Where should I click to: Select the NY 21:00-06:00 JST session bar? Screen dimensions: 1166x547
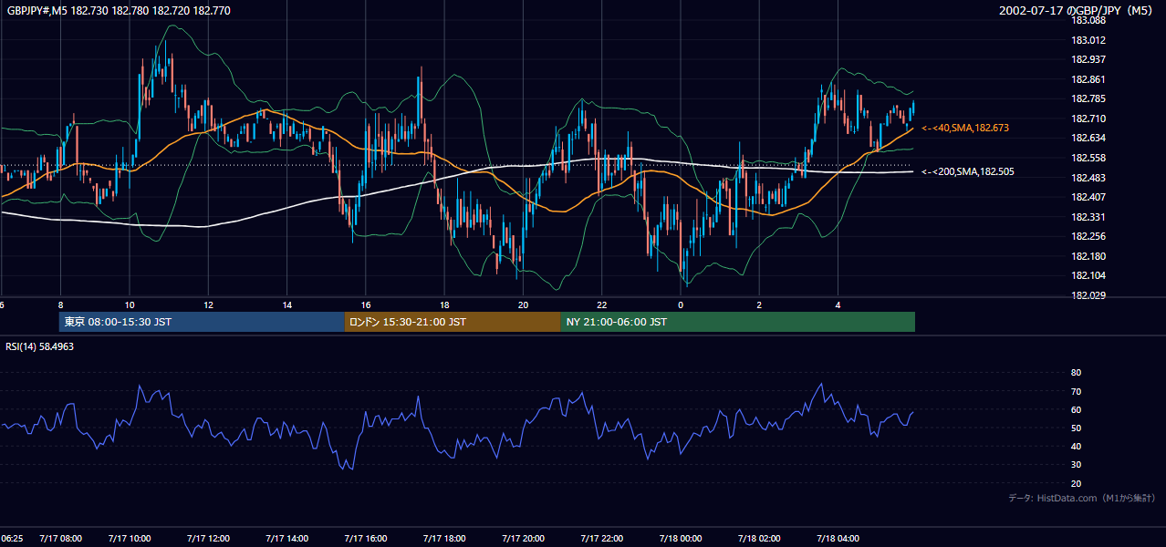[x=737, y=322]
